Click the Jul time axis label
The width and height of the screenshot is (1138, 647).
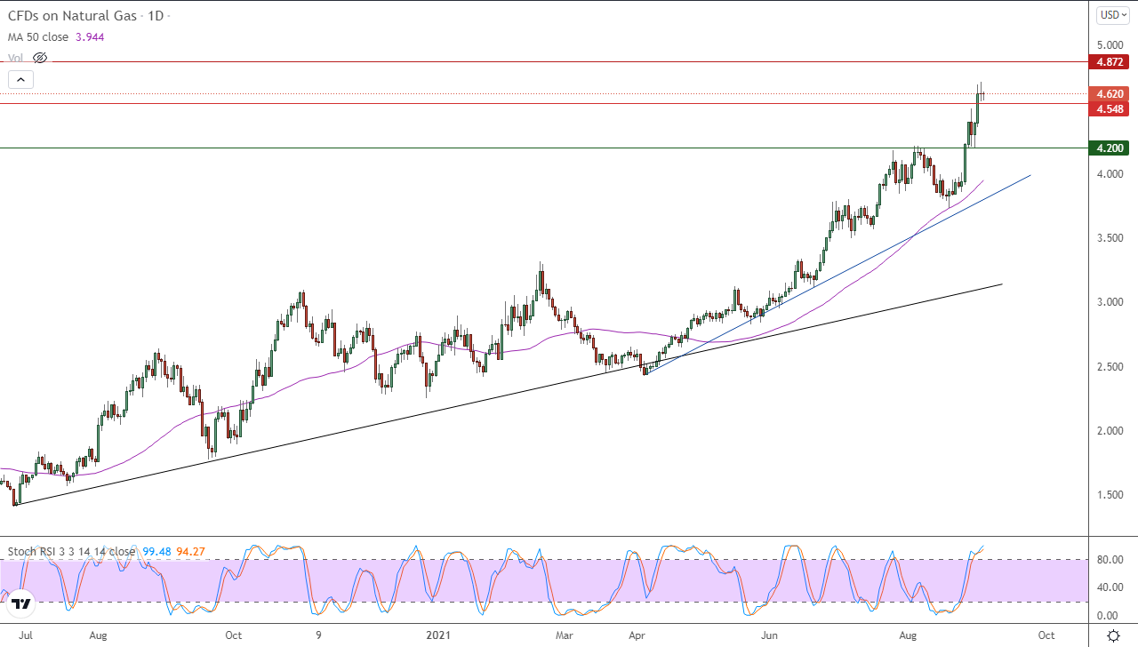click(27, 635)
